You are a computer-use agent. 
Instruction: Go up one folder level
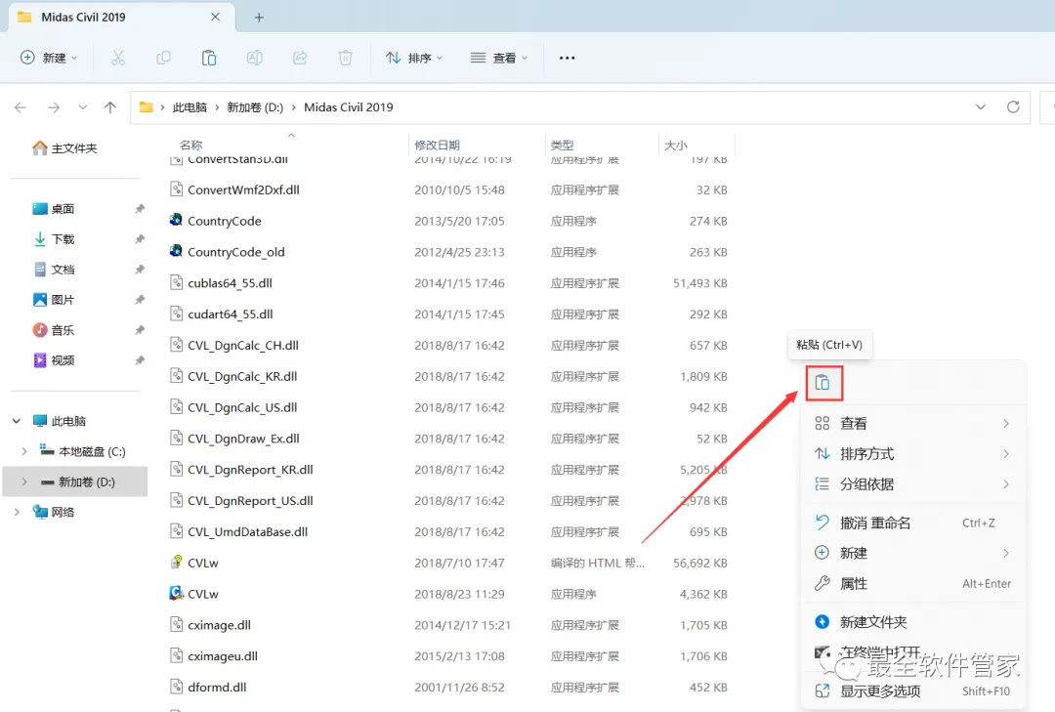click(110, 107)
